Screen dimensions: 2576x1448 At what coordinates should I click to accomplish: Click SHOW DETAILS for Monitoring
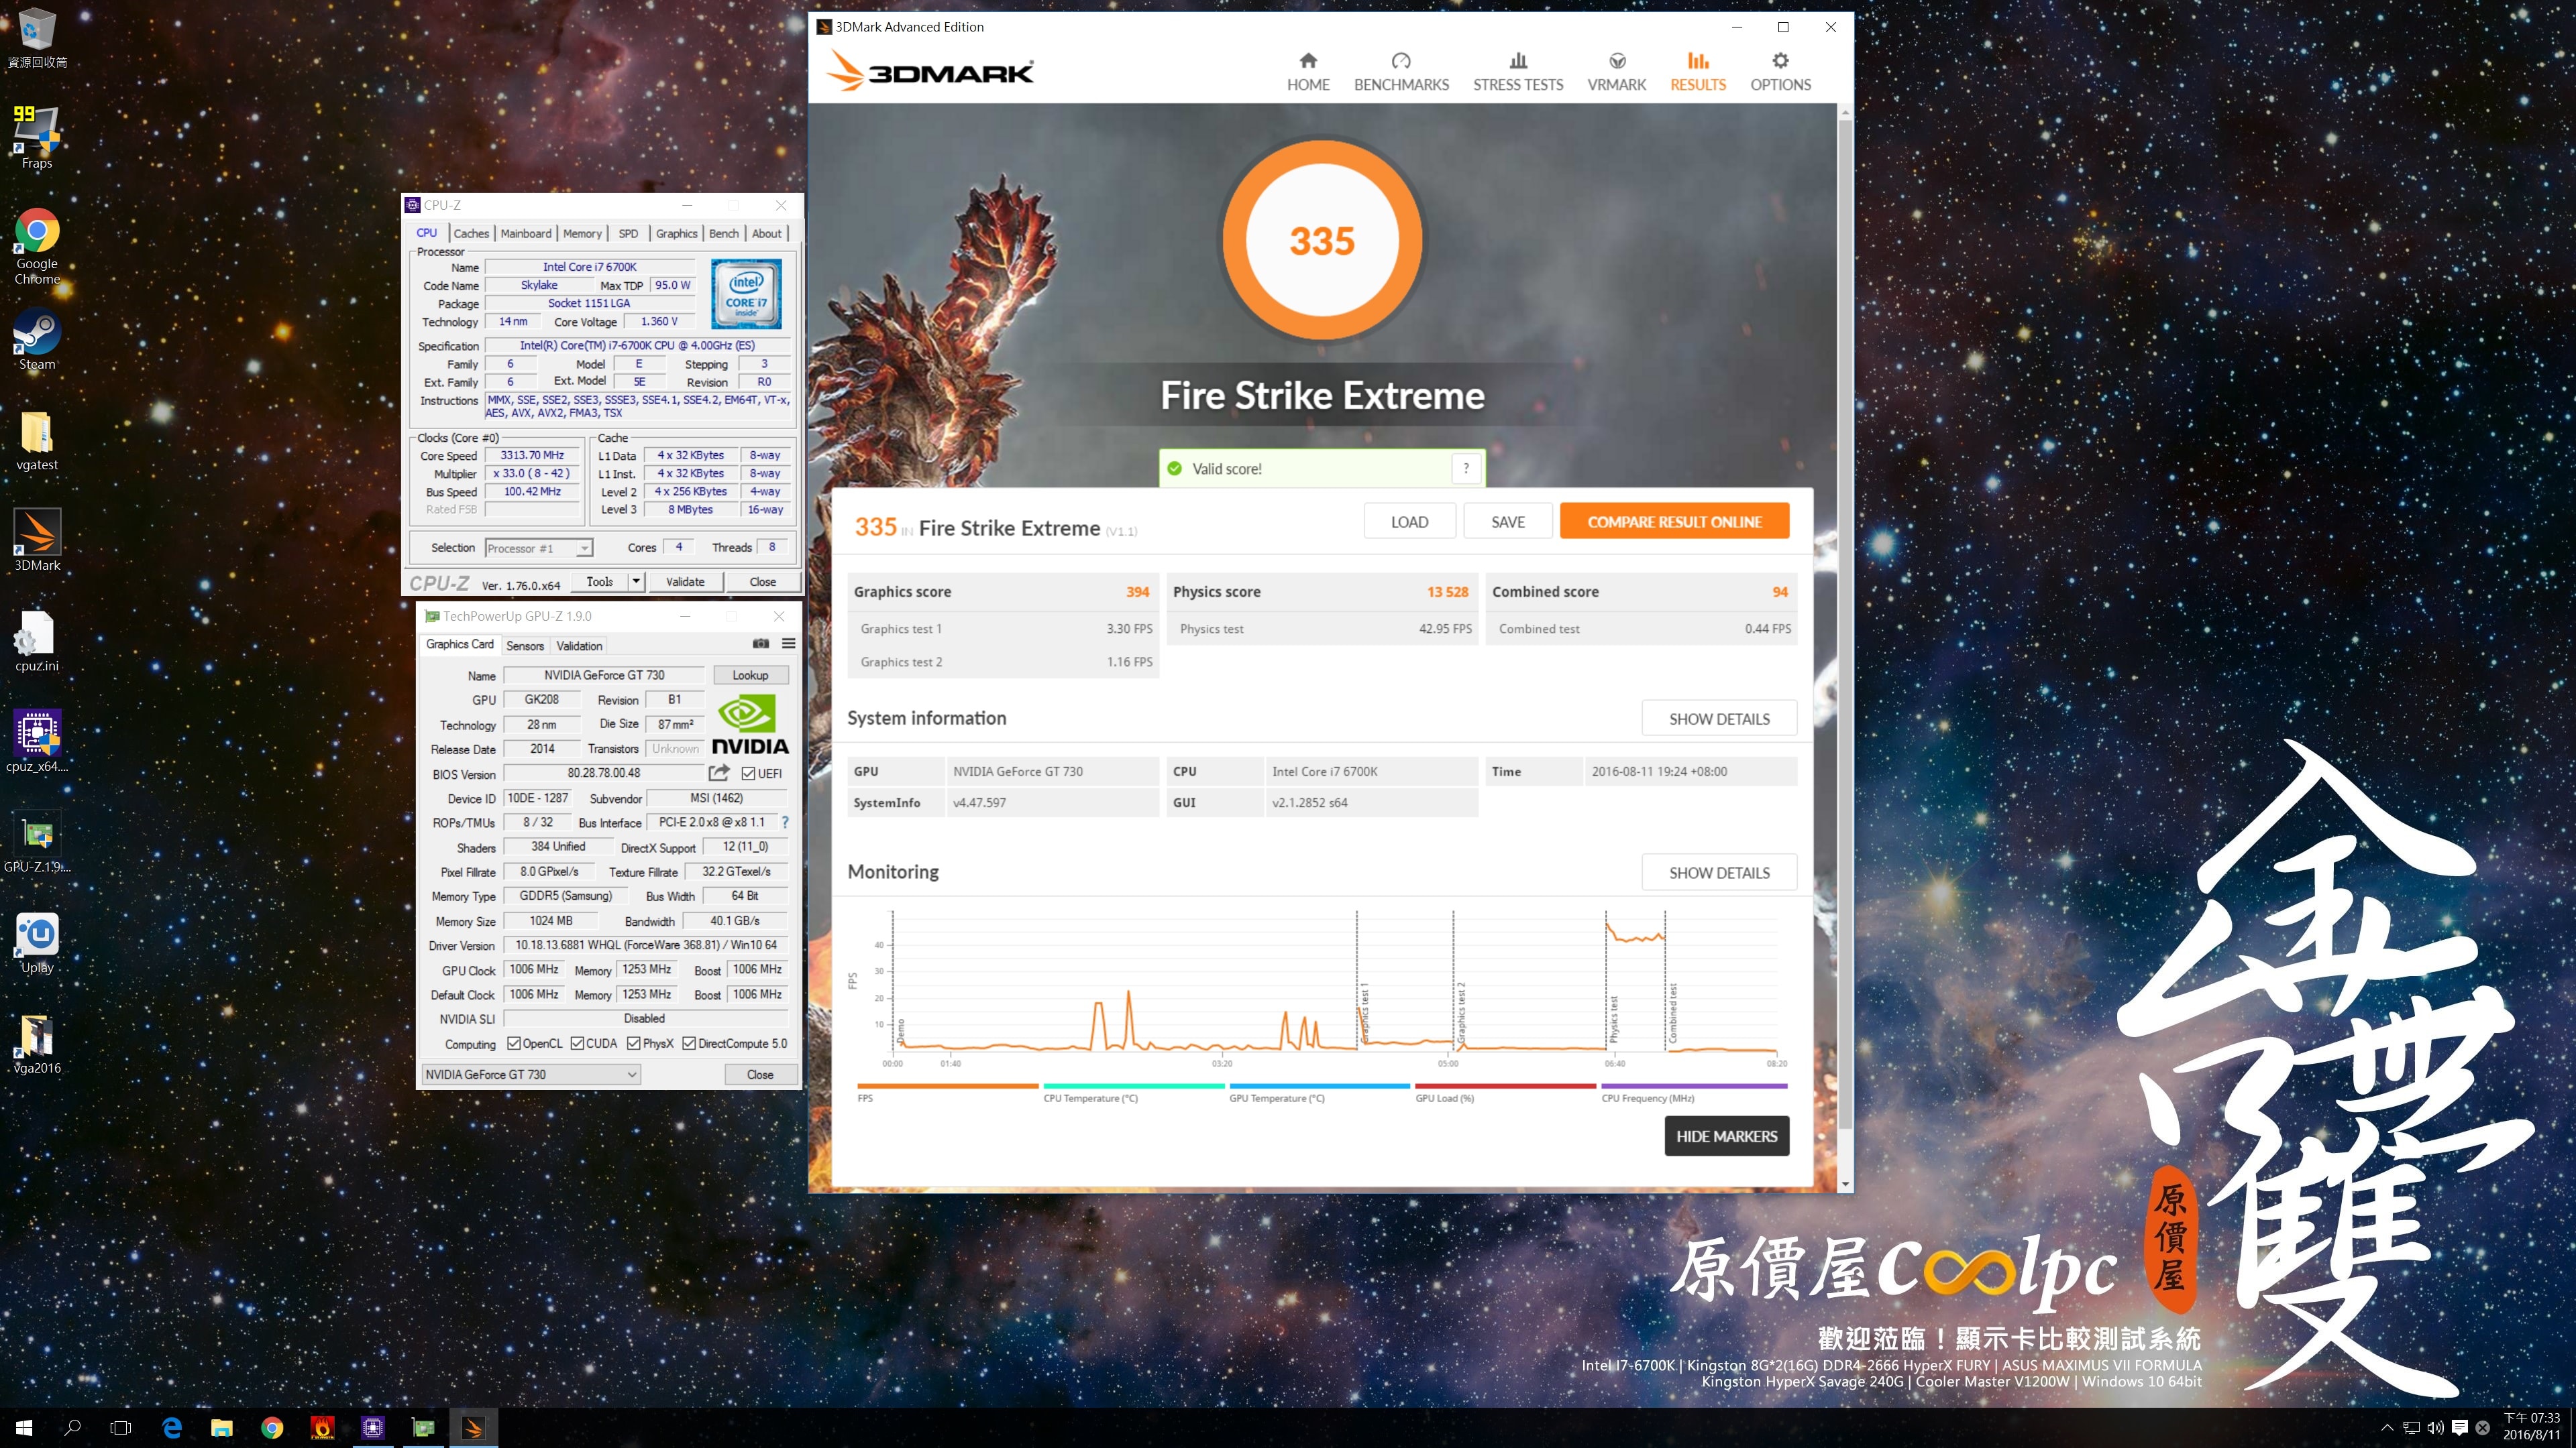coord(1719,872)
